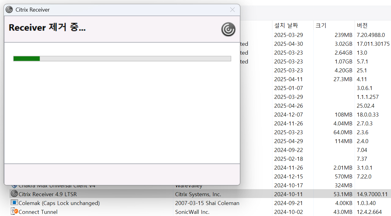Click the green uninstall progress bar
The image size is (391, 216).
122,59
